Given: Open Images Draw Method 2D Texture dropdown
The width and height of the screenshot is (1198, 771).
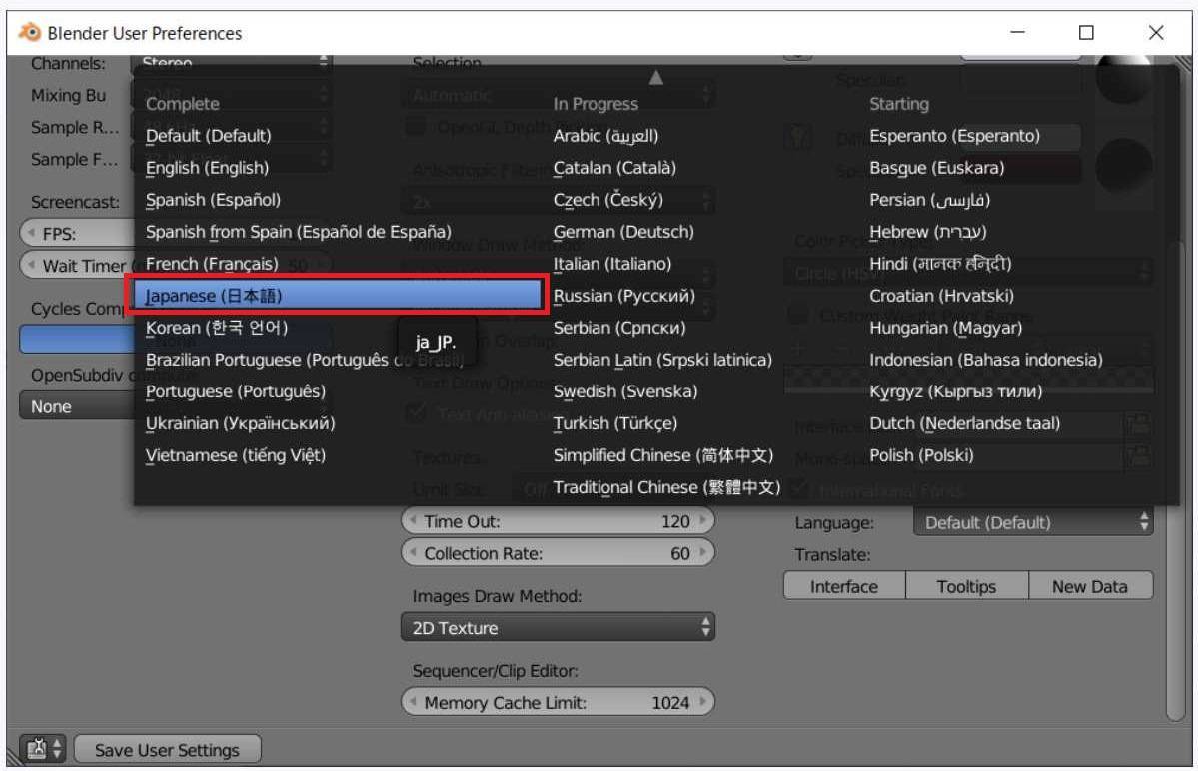Looking at the screenshot, I should [x=558, y=627].
